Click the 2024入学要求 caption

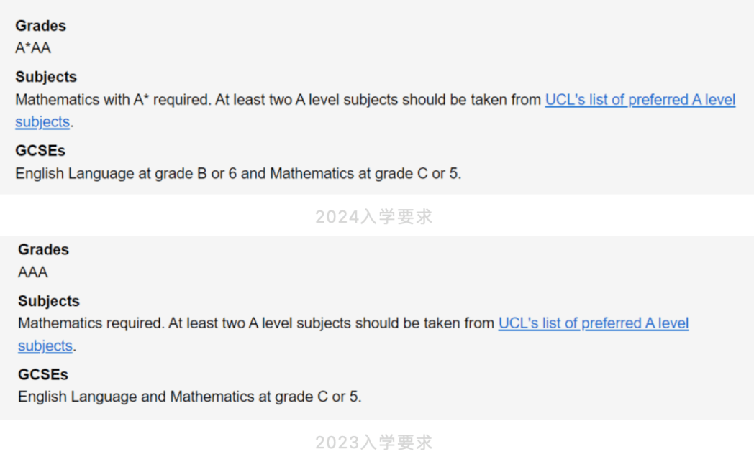tap(373, 216)
